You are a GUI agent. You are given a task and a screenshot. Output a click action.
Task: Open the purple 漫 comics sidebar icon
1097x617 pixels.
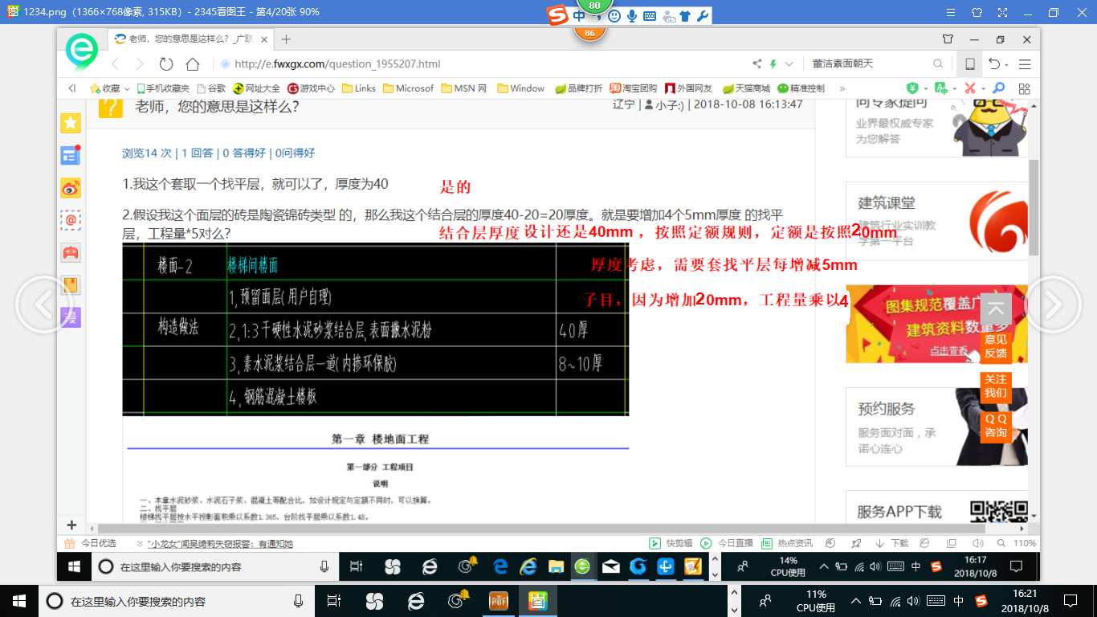71,317
